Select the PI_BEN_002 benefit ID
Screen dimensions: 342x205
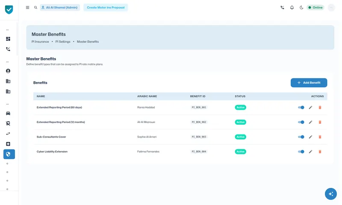point(199,122)
